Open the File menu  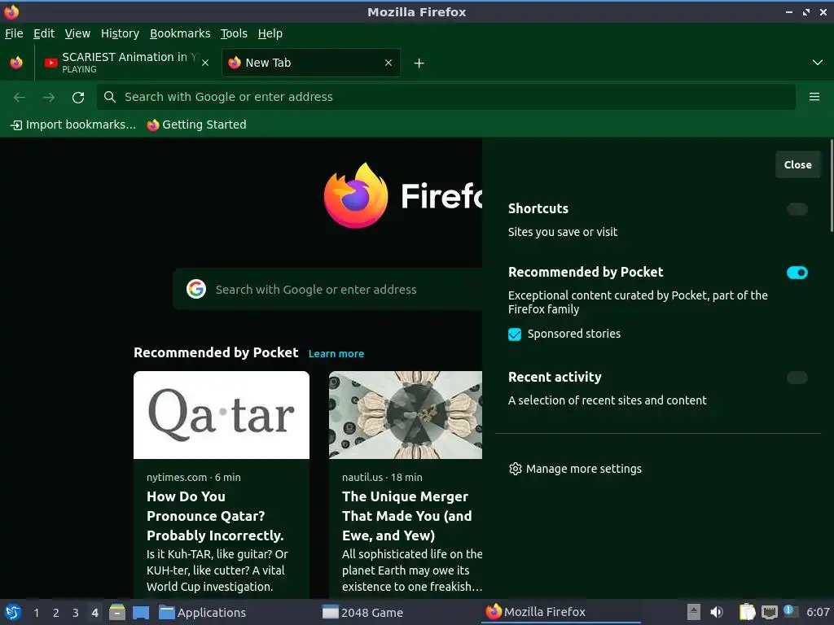pyautogui.click(x=14, y=33)
